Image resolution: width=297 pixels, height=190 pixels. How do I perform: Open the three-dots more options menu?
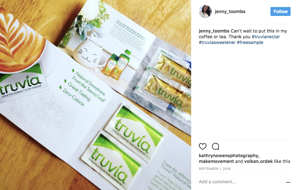click(288, 182)
